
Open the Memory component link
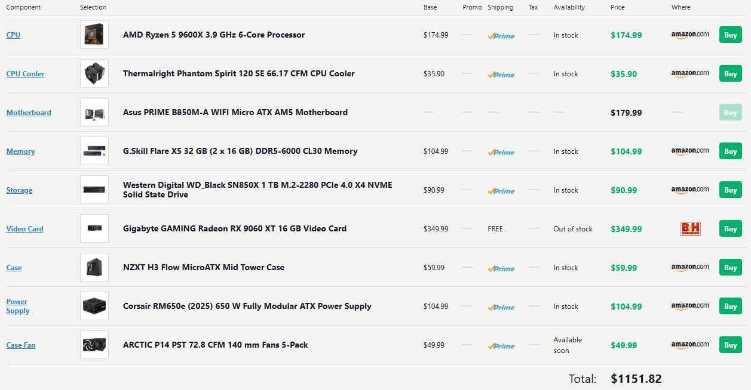pyautogui.click(x=20, y=151)
